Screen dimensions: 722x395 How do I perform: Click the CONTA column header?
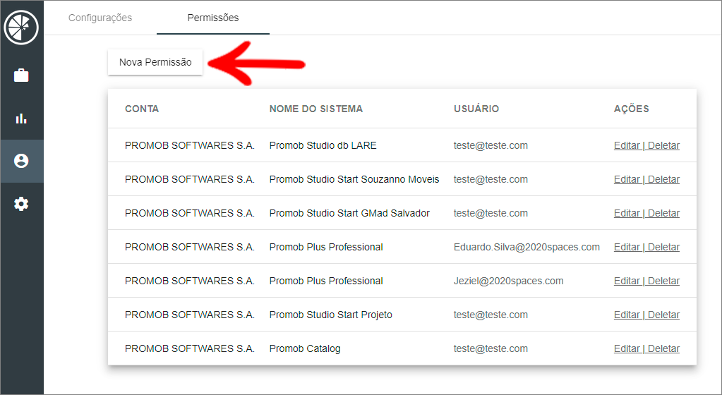click(x=142, y=109)
